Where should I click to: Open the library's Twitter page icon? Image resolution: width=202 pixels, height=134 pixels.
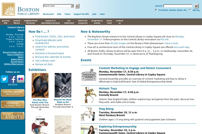[x=4, y=79]
